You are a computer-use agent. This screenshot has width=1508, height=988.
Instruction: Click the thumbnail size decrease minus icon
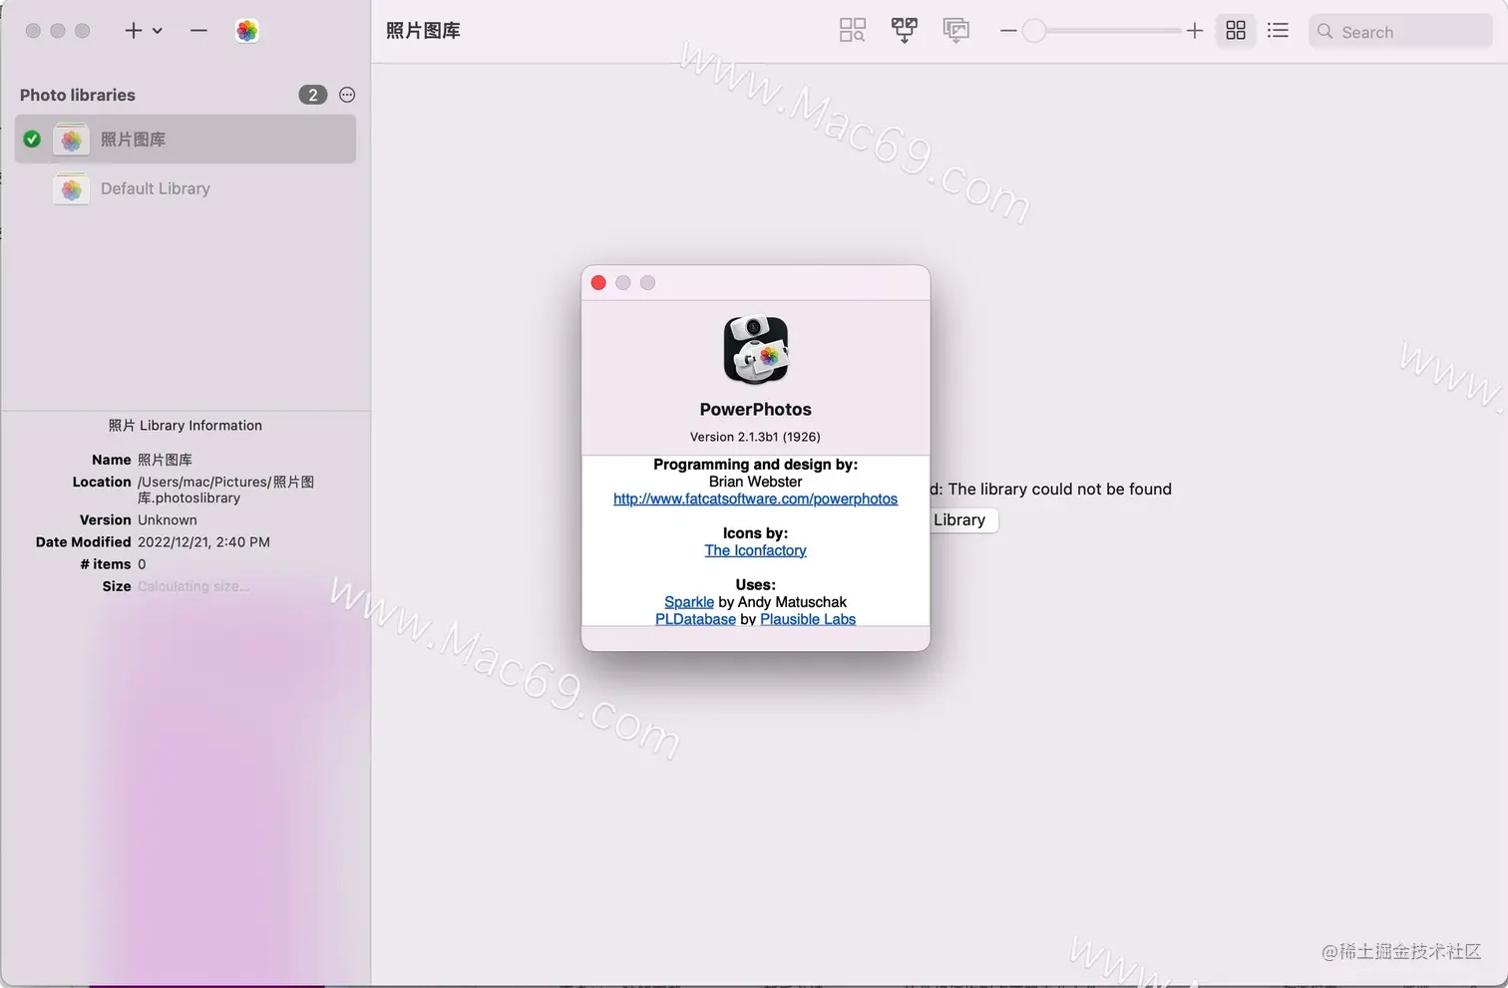tap(1008, 31)
